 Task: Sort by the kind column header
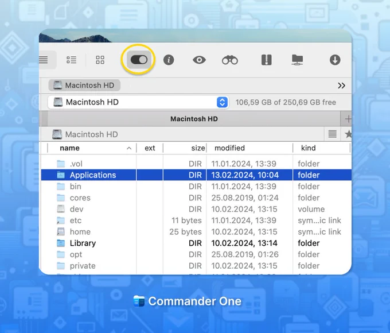coord(308,148)
